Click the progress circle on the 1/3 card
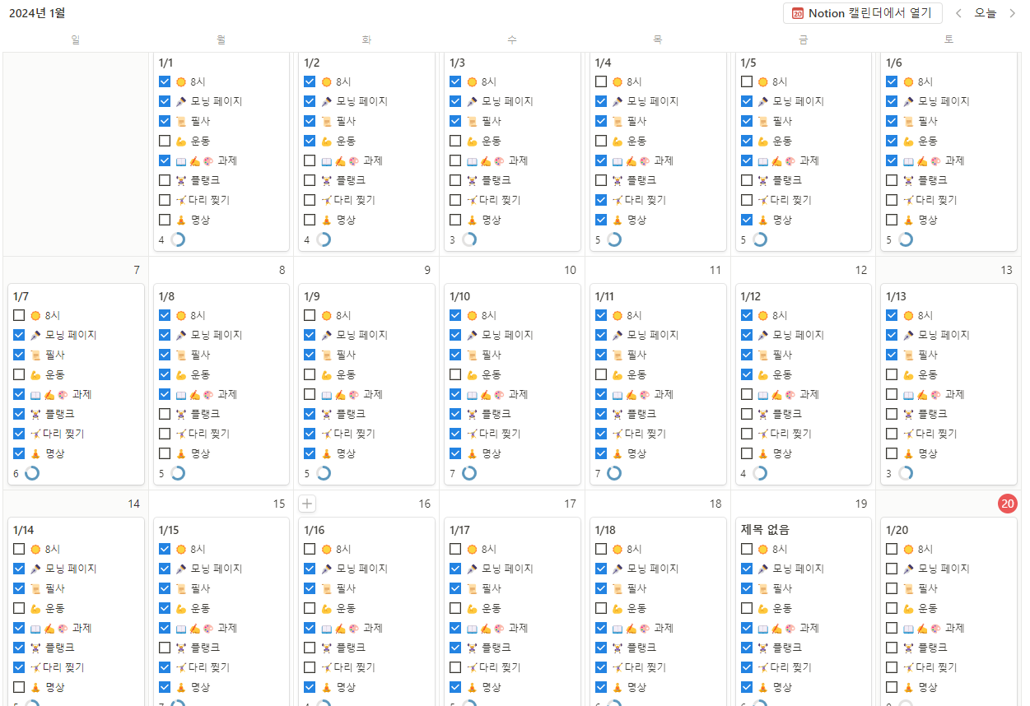The width and height of the screenshot is (1030, 706). [468, 239]
